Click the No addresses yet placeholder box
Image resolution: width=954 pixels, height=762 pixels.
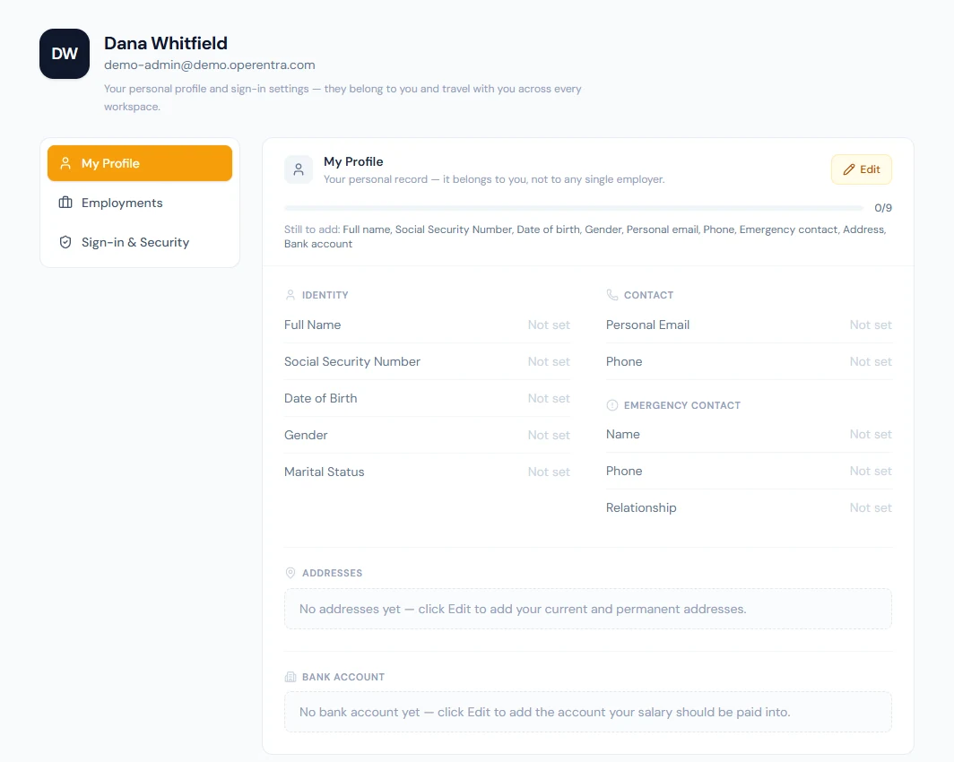pos(588,609)
